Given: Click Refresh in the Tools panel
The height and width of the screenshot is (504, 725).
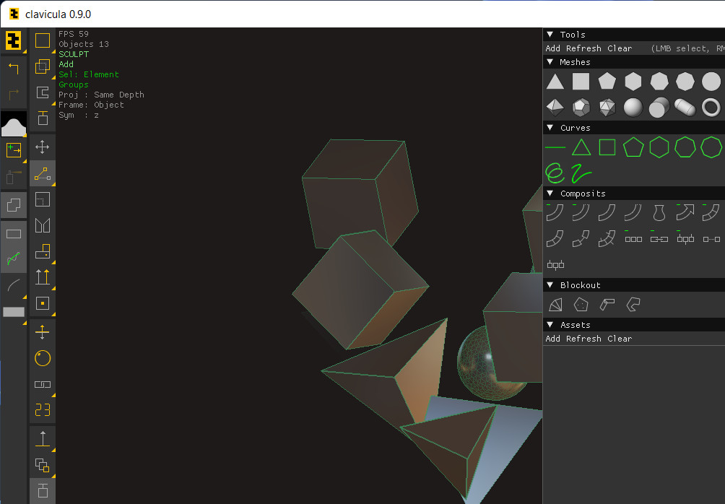Looking at the screenshot, I should point(583,48).
